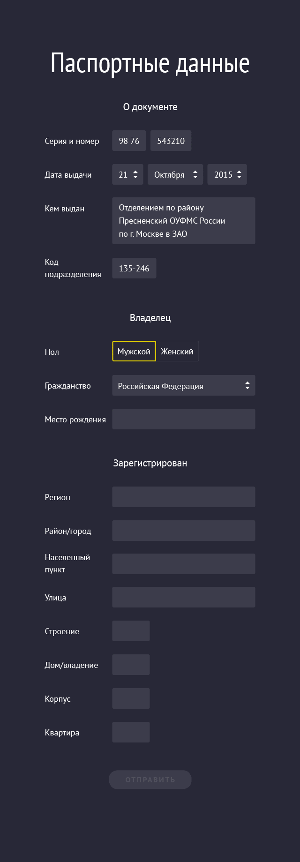The width and height of the screenshot is (300, 862).
Task: Click the Код подразделения field 135-246
Action: pos(134,268)
